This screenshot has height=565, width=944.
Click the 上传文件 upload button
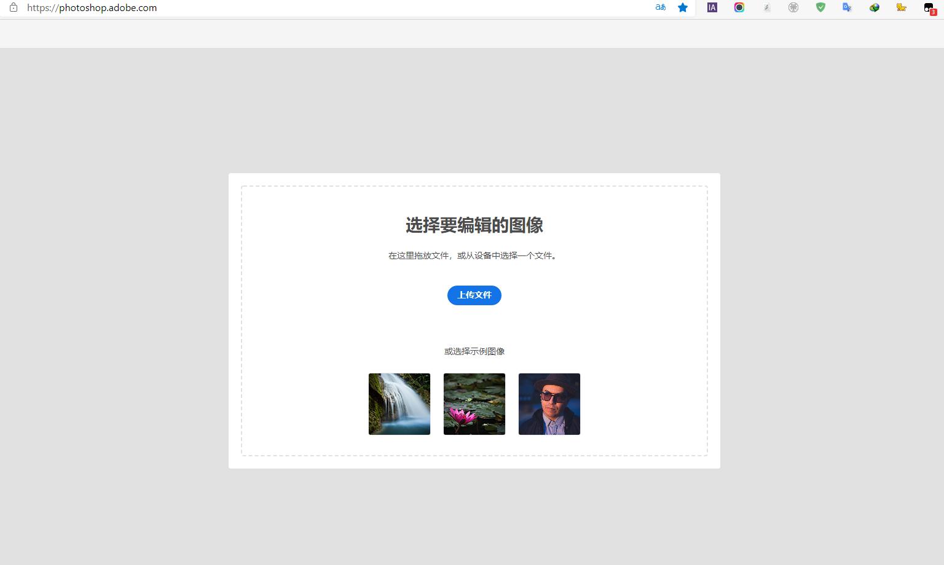[474, 295]
